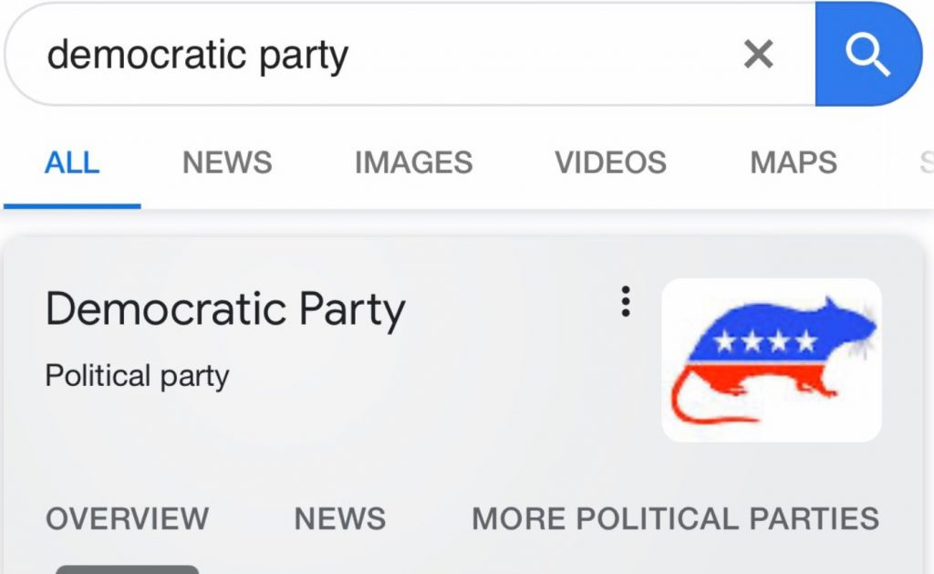Screen dimensions: 934x574
Task: Clear the search query with the X icon
Action: [758, 53]
